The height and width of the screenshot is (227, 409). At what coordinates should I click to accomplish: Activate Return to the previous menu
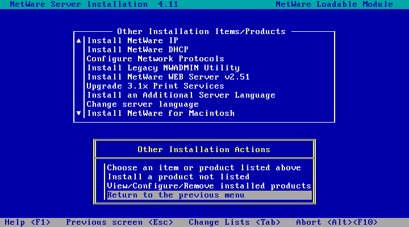click(209, 195)
